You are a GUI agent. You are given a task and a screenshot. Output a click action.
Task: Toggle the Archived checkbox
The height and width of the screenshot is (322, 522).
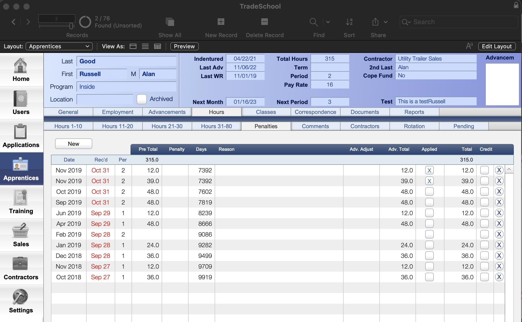pos(142,99)
